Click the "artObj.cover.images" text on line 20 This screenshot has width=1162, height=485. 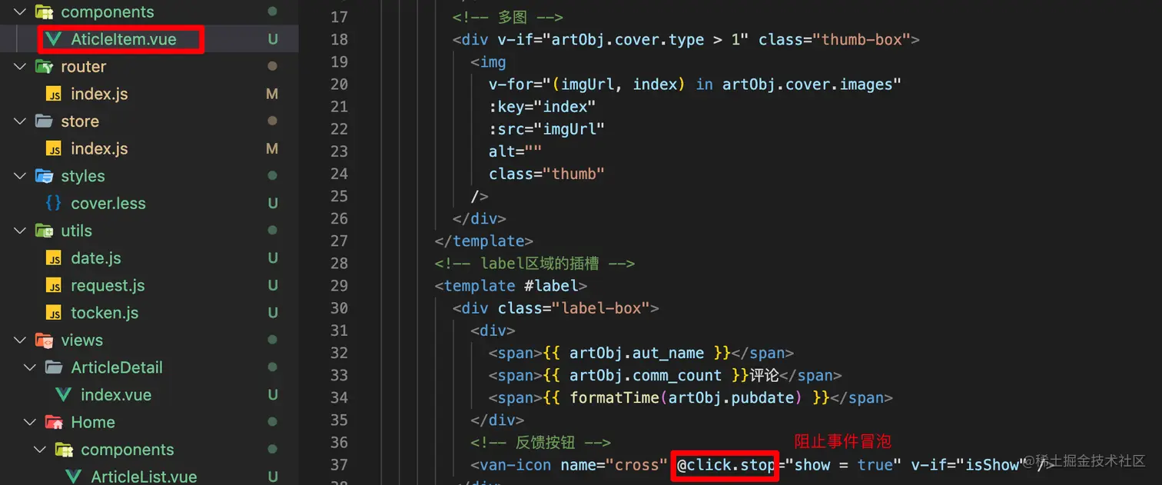coord(807,84)
